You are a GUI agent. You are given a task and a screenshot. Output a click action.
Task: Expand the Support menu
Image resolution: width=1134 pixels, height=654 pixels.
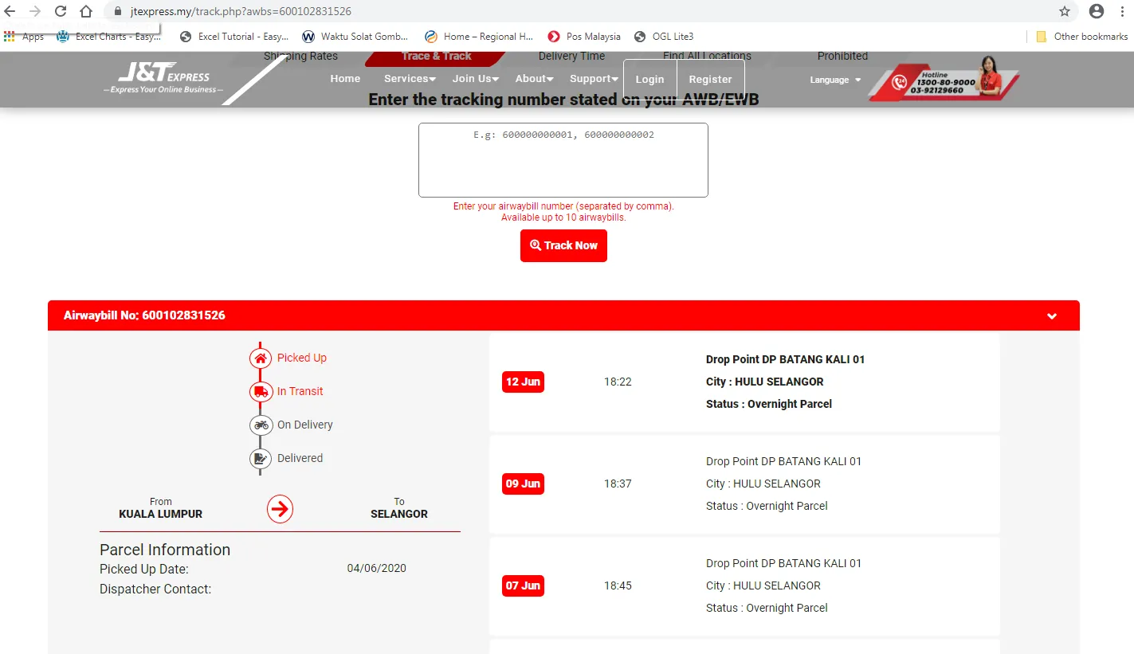click(594, 79)
